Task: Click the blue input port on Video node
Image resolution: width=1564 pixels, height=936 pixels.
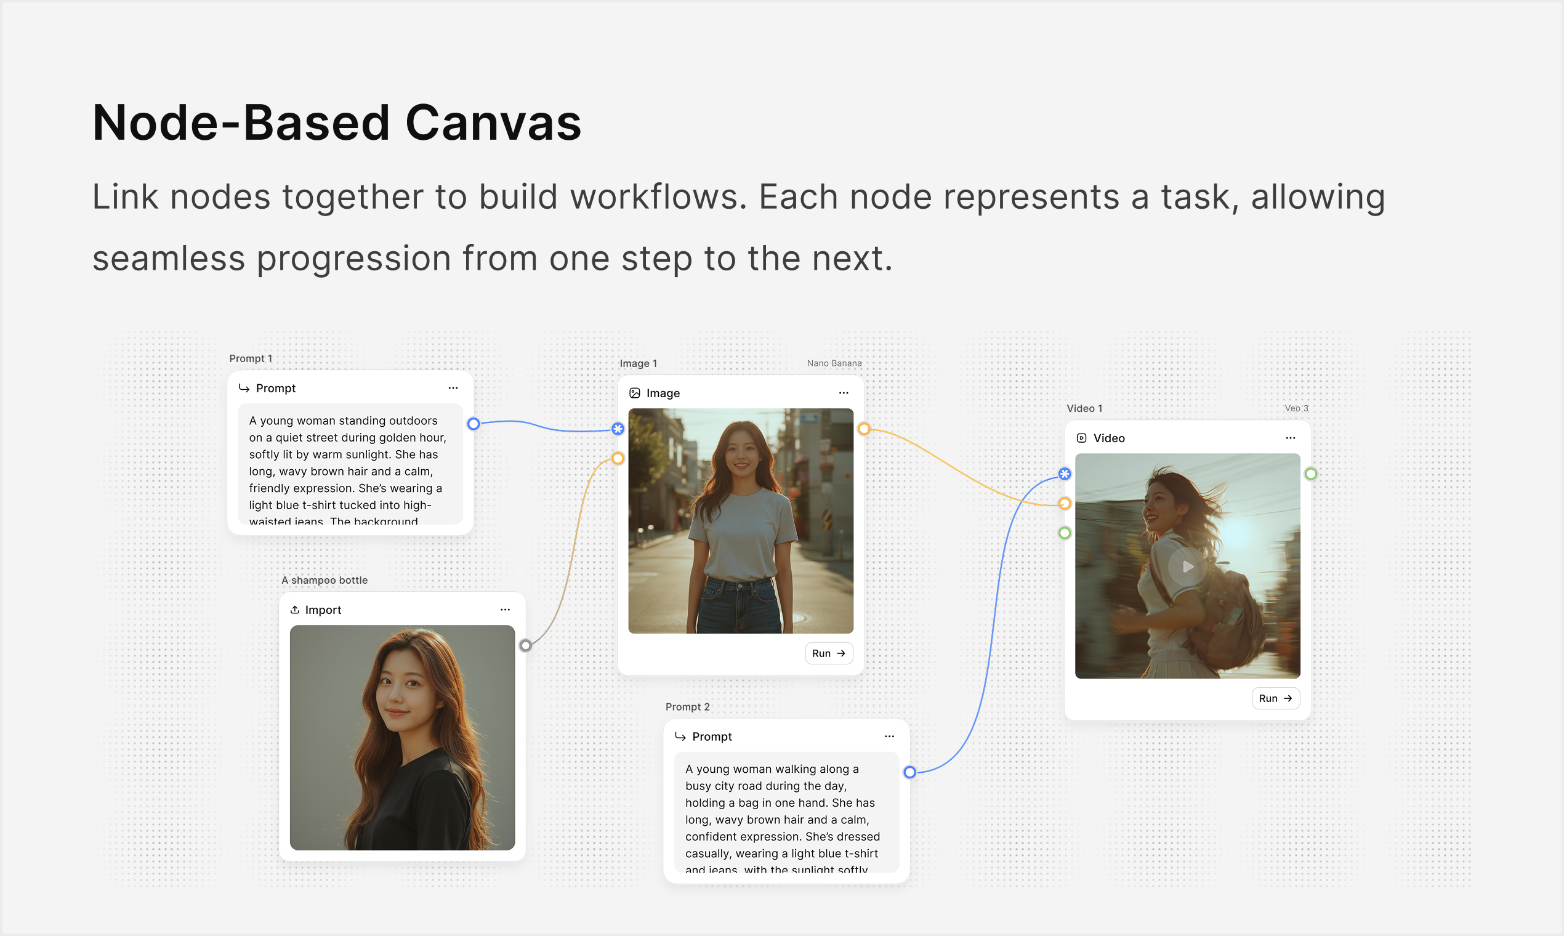Action: (1064, 474)
